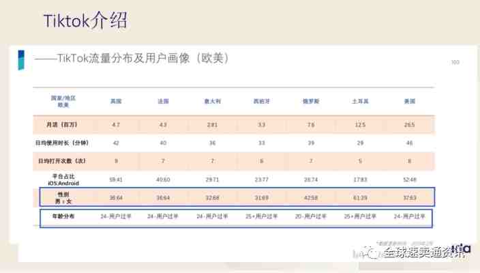Click gender ratio 61:39 for 土耳其
480x273 pixels.
360,198
